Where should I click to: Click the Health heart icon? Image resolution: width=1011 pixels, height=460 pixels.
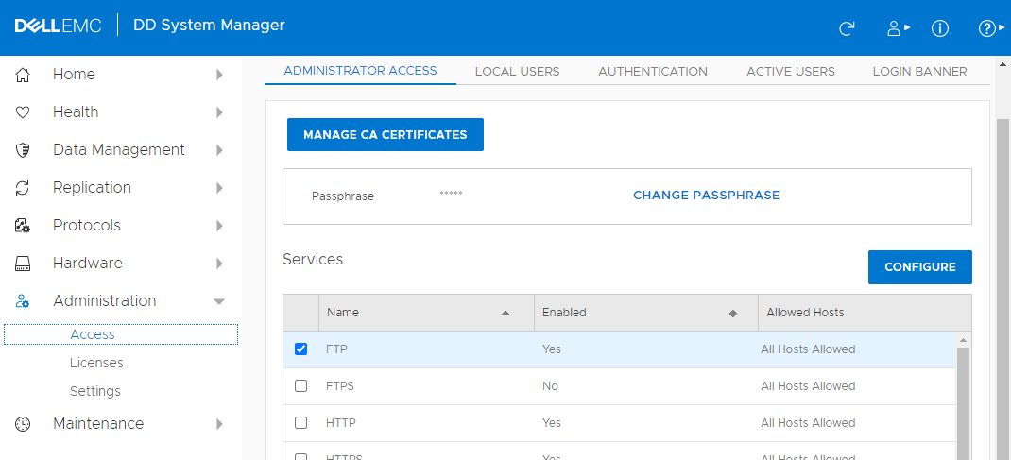pos(24,112)
